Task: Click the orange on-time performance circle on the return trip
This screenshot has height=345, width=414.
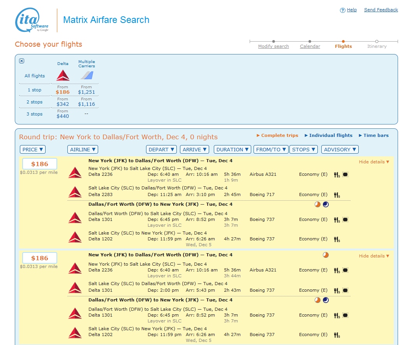Action: point(317,204)
